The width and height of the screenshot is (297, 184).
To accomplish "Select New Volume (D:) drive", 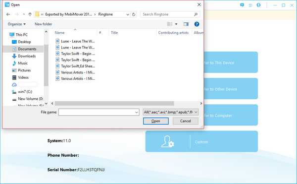I will 27,99.
